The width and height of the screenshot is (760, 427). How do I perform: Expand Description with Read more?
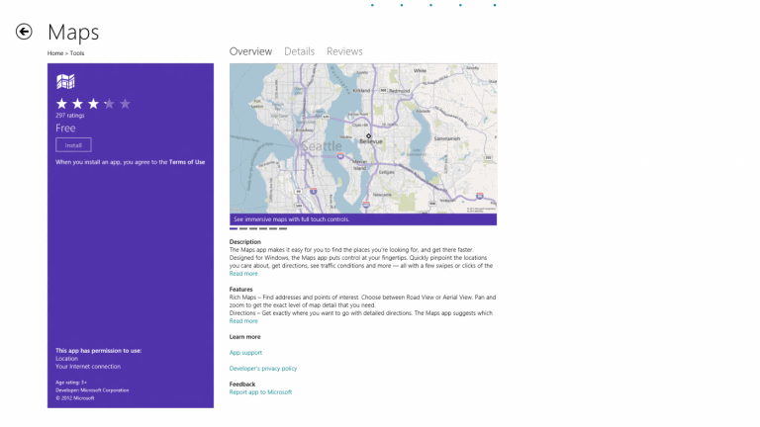tap(243, 274)
